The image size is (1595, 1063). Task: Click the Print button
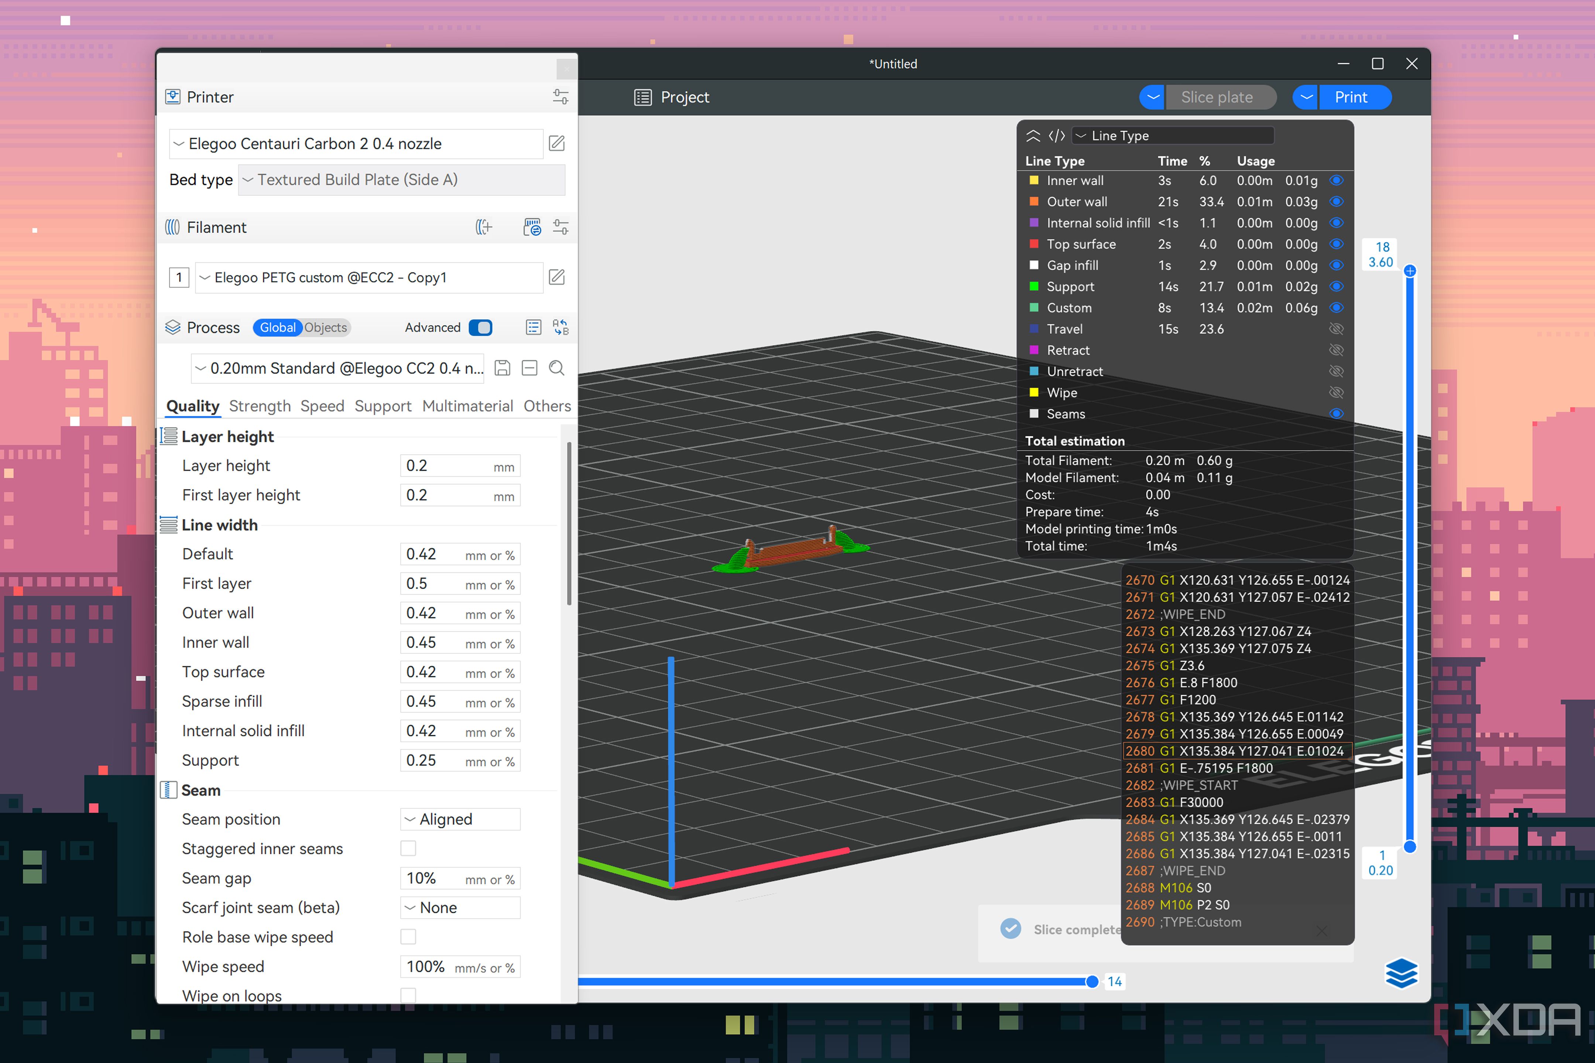pos(1355,97)
